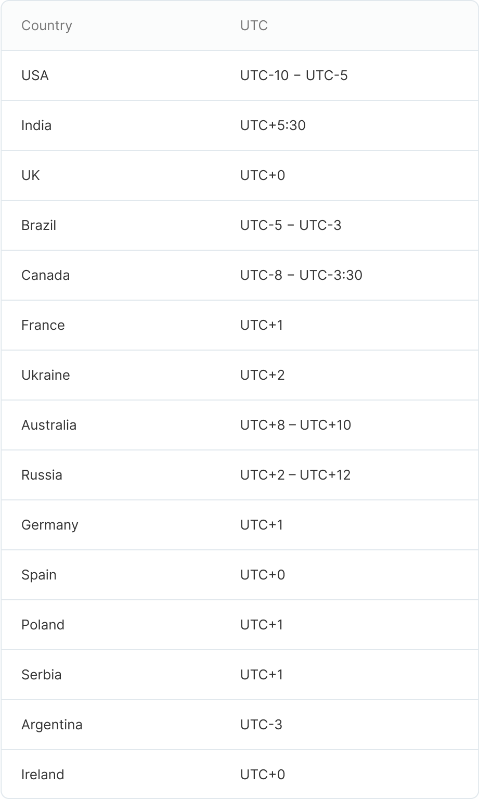The image size is (479, 799).
Task: Select the Ukraine country cell
Action: click(45, 375)
